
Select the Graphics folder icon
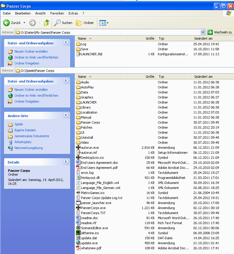tap(78, 97)
